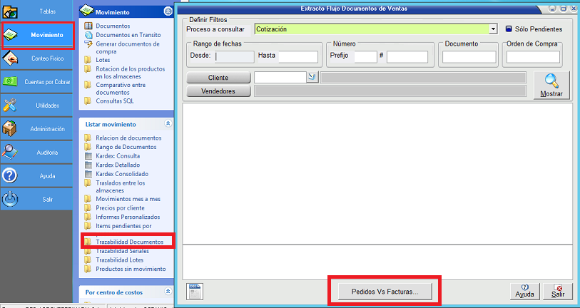Viewport: 580px width, 308px height.
Task: Click the Utilidades tools icon
Action: [x=11, y=106]
